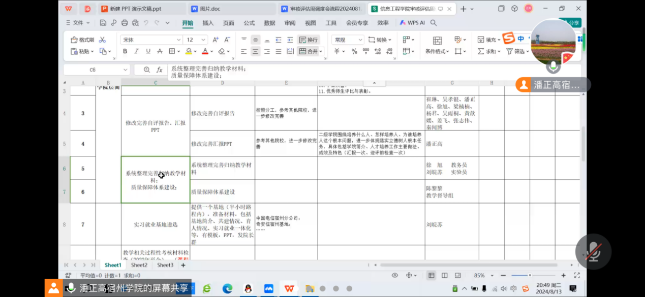Image resolution: width=645 pixels, height=297 pixels.
Task: Click the strikethrough formatting icon
Action: click(x=160, y=51)
